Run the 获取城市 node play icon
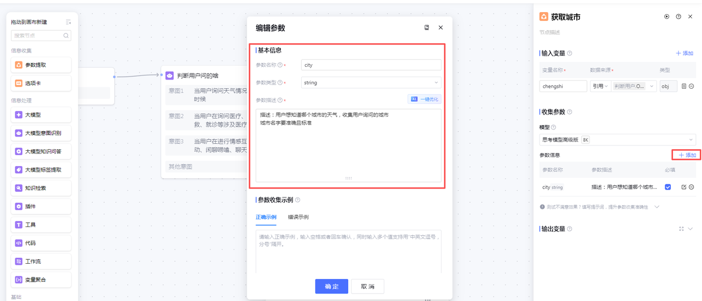This screenshot has height=301, width=702. click(x=667, y=16)
